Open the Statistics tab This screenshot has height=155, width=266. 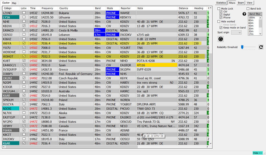[x=221, y=3]
